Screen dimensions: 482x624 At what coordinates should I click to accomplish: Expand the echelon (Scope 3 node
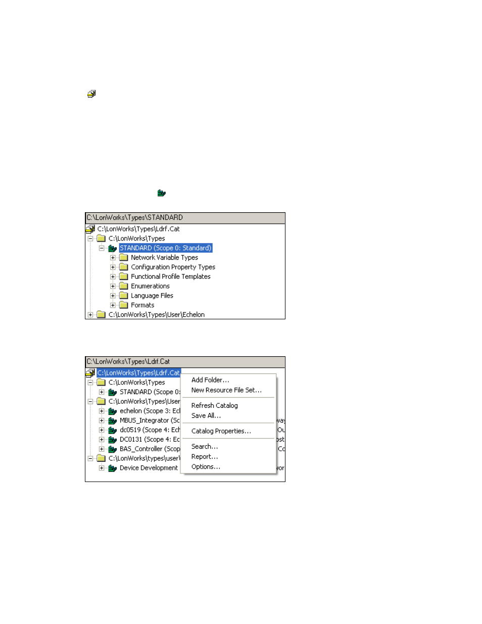[x=102, y=411]
